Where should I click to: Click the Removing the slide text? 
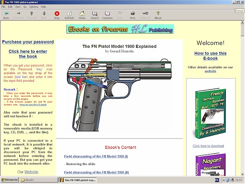(80, 164)
